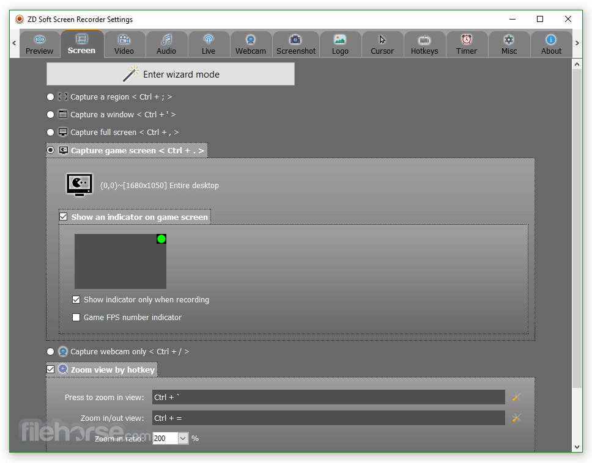Click the Entire desktop resolution text

click(160, 186)
